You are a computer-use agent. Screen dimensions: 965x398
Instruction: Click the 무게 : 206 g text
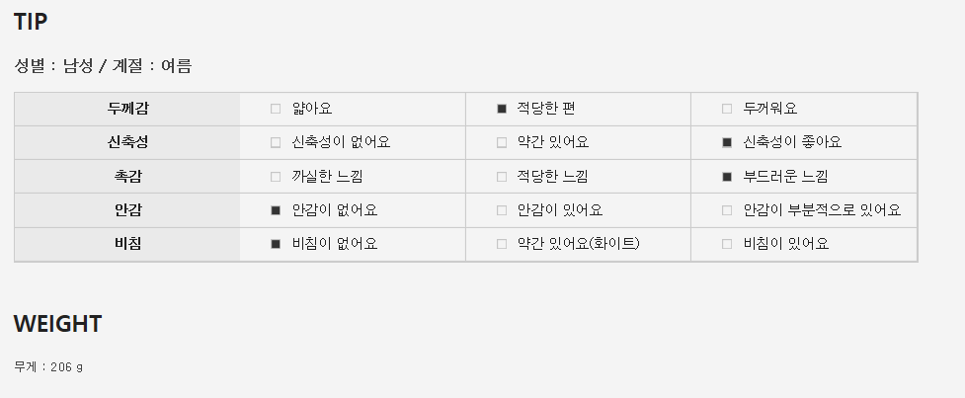coord(48,367)
